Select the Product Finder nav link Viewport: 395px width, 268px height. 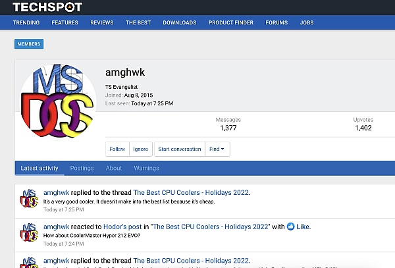(x=231, y=22)
